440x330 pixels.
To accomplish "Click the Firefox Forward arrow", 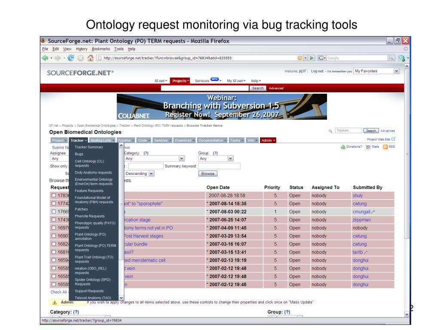I will tap(58, 58).
